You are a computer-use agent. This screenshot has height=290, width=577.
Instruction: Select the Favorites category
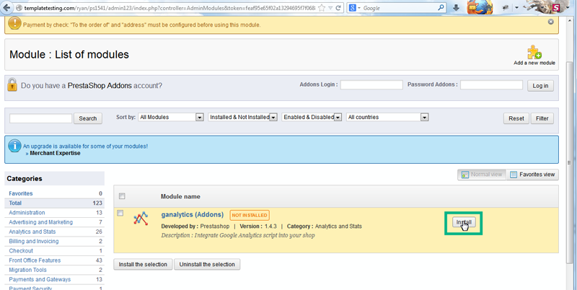coord(21,193)
